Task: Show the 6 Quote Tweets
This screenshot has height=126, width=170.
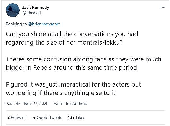Action: 47,118
